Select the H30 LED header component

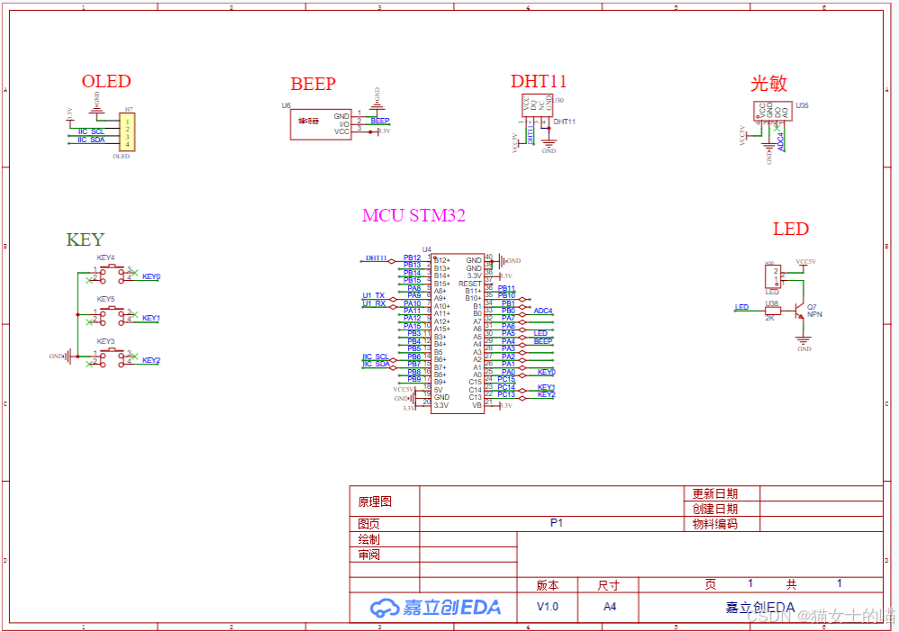[772, 276]
